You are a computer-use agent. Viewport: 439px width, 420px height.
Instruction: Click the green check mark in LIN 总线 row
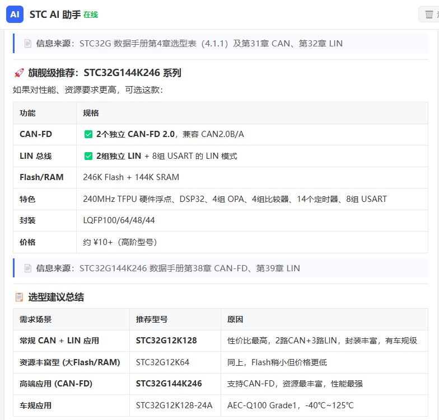88,156
